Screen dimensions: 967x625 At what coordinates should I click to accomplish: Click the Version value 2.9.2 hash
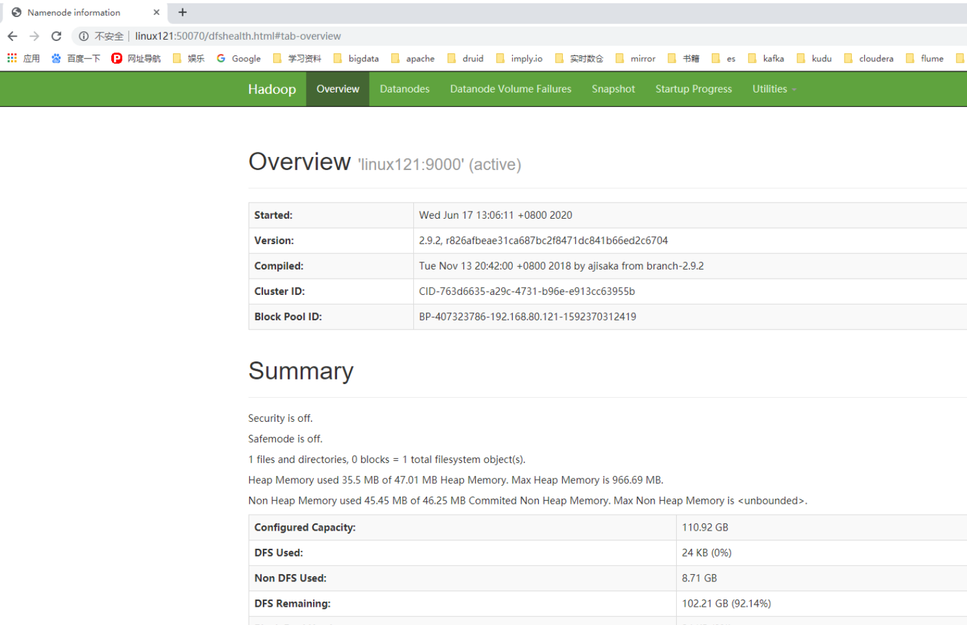click(x=543, y=241)
